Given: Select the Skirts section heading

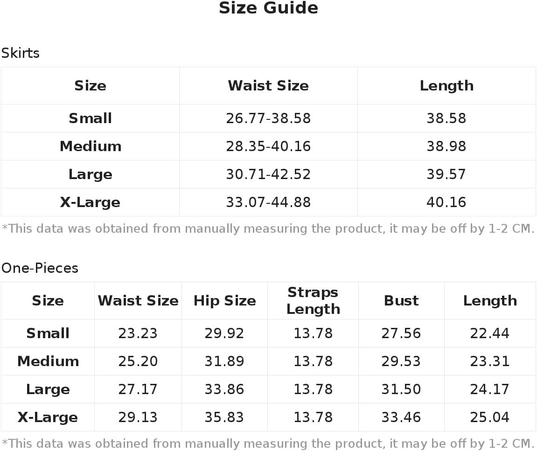Looking at the screenshot, I should [20, 53].
